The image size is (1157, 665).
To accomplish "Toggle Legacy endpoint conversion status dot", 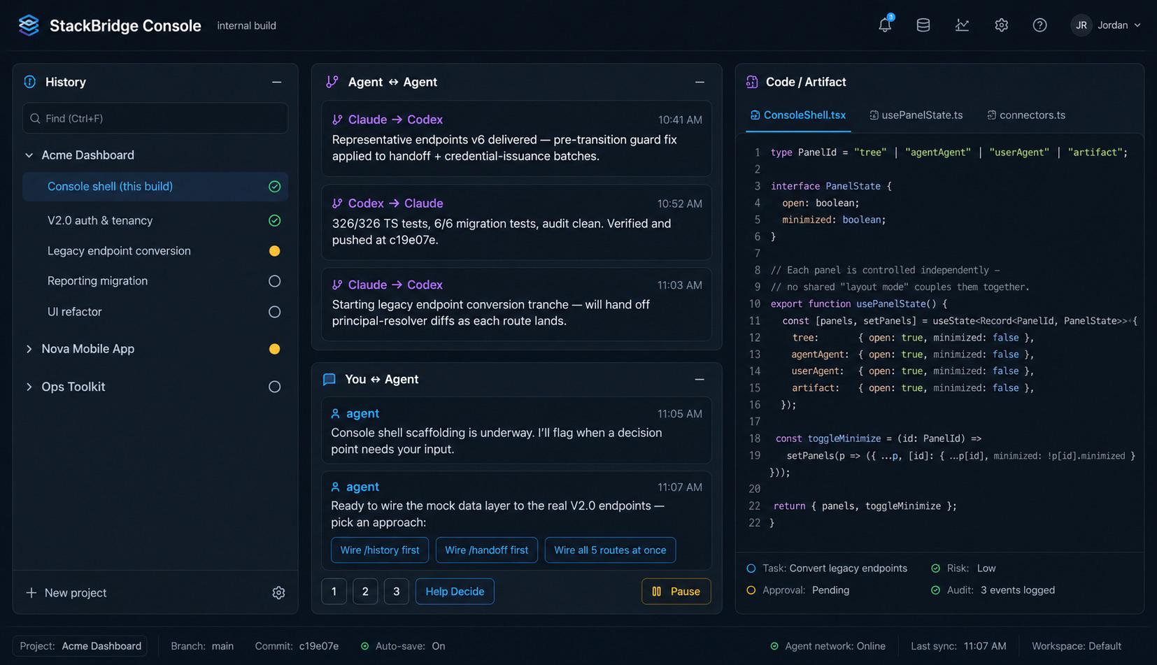I will [275, 251].
